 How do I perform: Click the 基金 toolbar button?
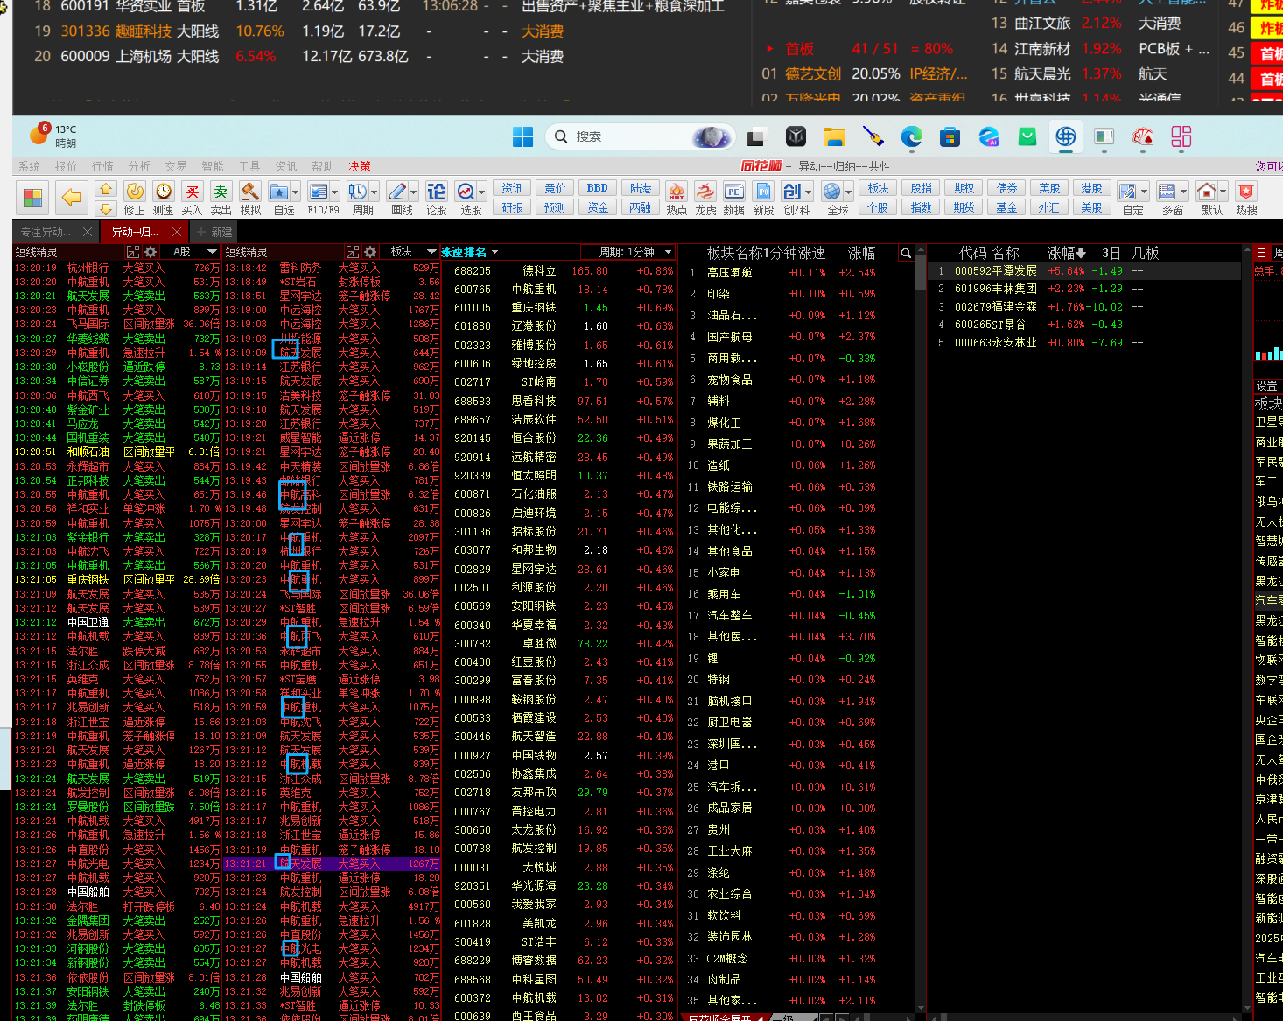tap(1006, 207)
